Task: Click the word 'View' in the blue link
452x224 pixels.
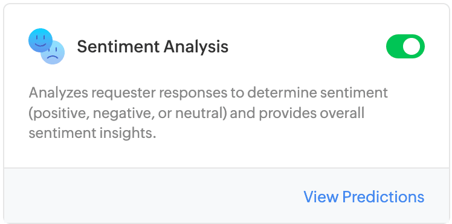Action: click(x=321, y=197)
